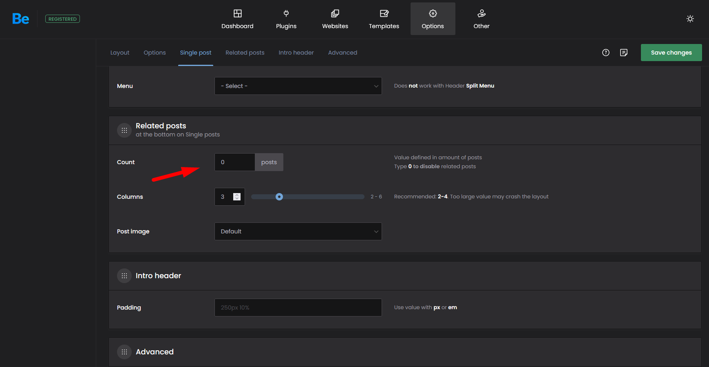Open the Dashboard section

click(x=237, y=19)
